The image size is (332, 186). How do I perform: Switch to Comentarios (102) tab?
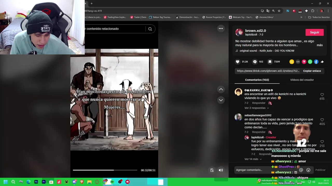point(257,80)
